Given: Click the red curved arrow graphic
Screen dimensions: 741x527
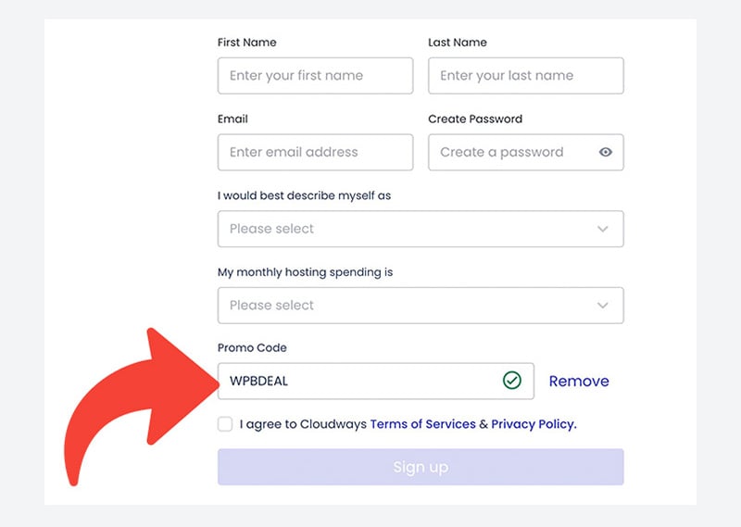Looking at the screenshot, I should pos(142,407).
